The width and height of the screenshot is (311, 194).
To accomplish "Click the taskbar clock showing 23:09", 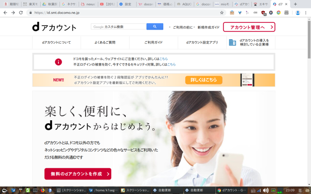I will pos(290,190).
